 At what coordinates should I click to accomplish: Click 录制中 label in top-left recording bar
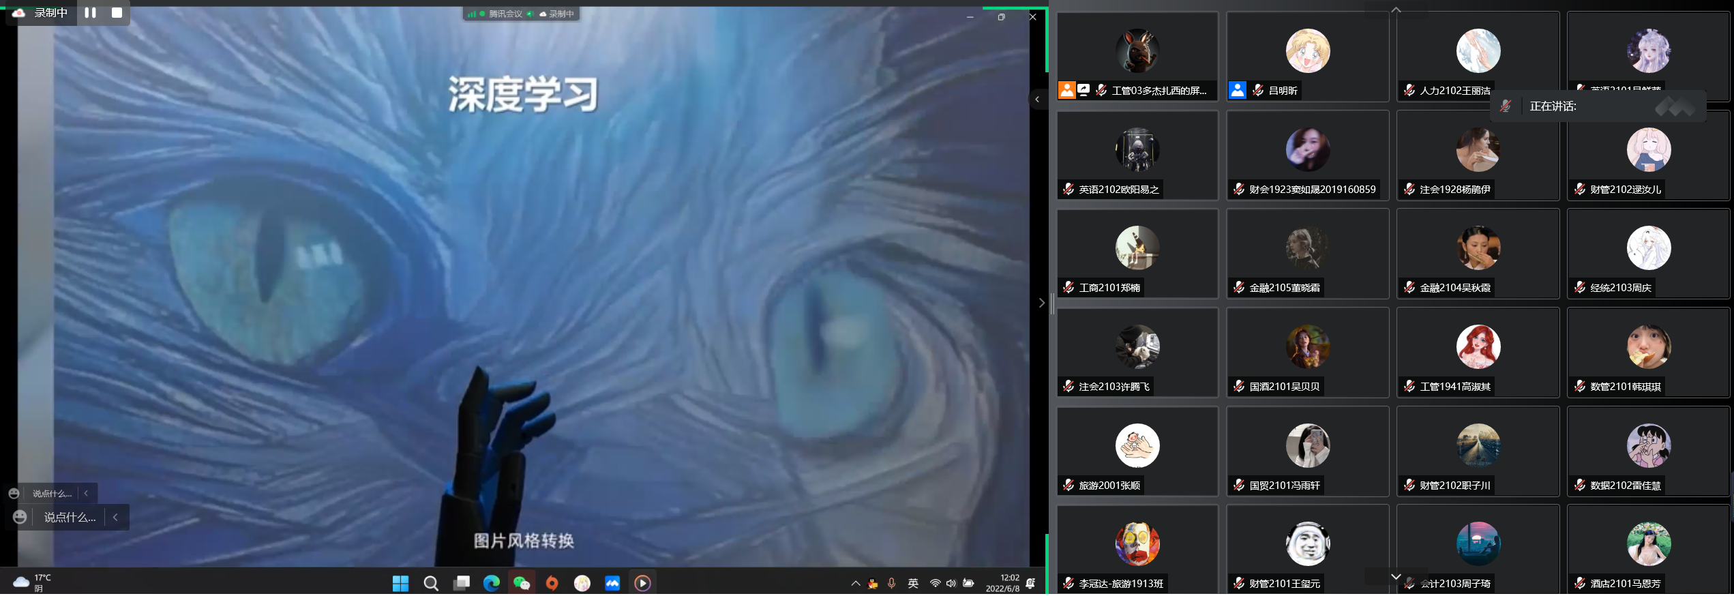click(50, 13)
